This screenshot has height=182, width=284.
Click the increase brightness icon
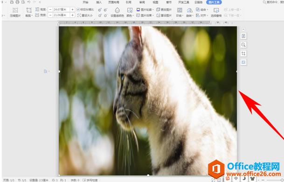click(100, 15)
